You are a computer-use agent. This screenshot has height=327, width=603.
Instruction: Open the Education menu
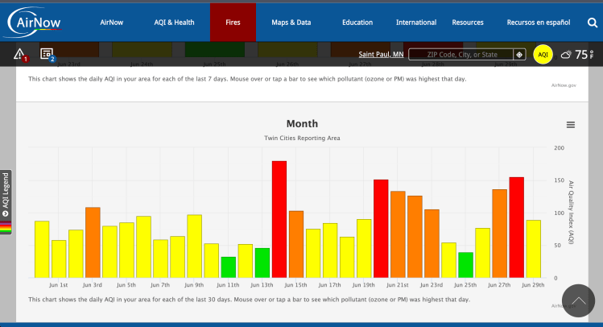point(357,23)
